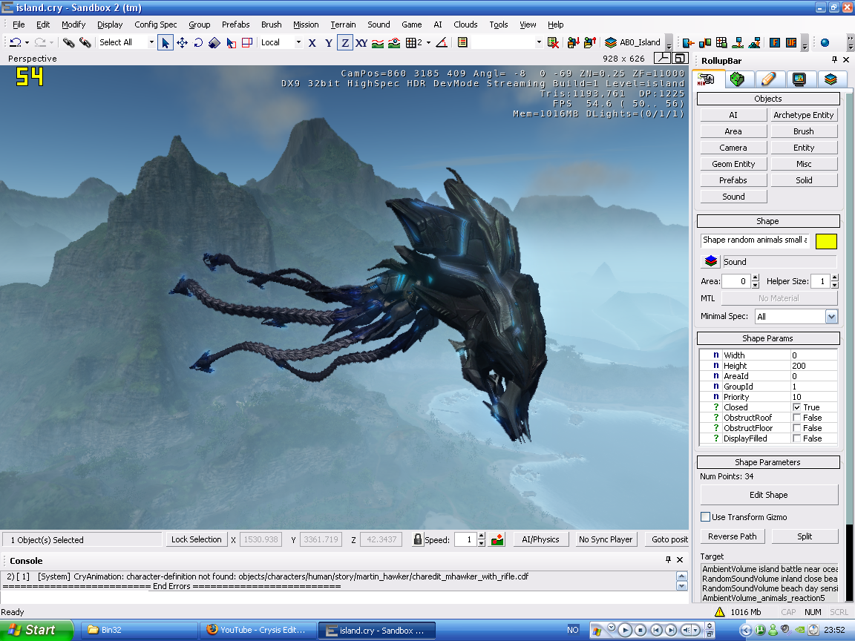Click the Lock Selection button

pyautogui.click(x=196, y=539)
